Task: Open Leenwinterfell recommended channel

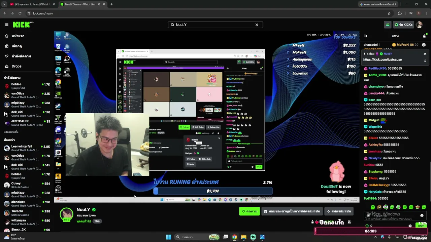Action: [27, 148]
